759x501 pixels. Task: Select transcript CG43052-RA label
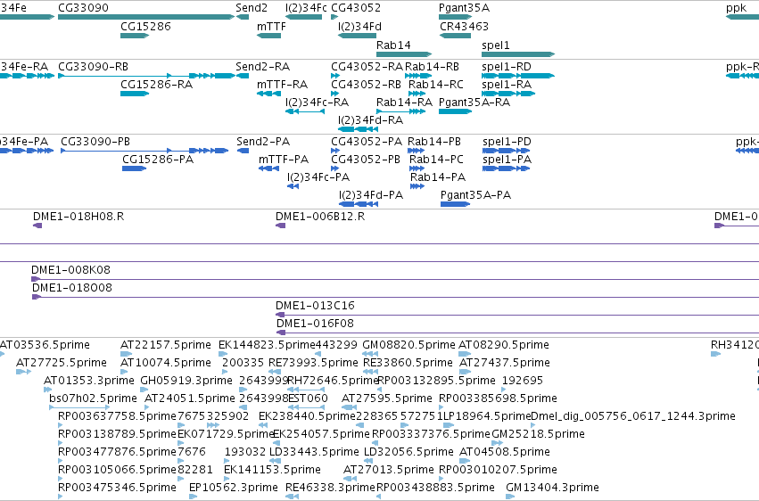point(367,66)
